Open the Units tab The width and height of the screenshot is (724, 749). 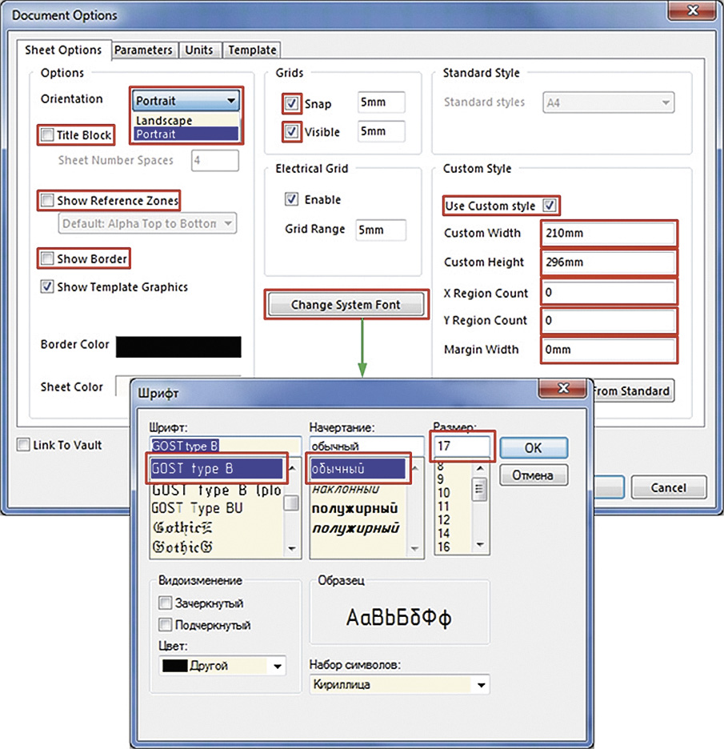coord(199,50)
